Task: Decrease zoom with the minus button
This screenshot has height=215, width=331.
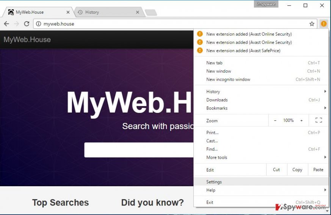Action: pos(275,120)
